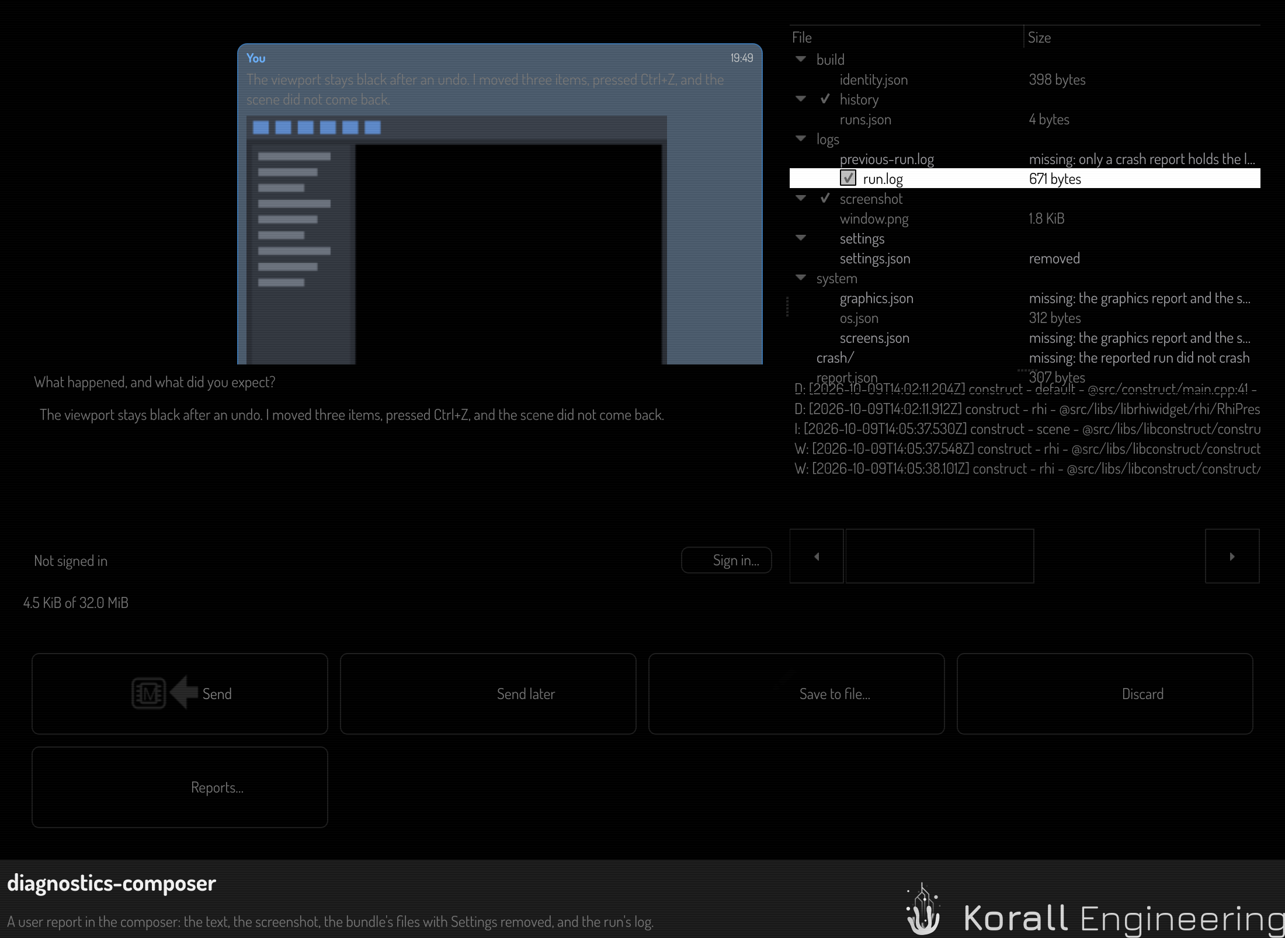Toggle the history folder checkmark

pyautogui.click(x=825, y=99)
